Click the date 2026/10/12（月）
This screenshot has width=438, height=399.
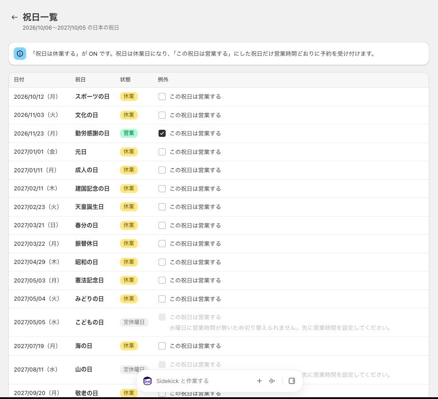point(36,97)
